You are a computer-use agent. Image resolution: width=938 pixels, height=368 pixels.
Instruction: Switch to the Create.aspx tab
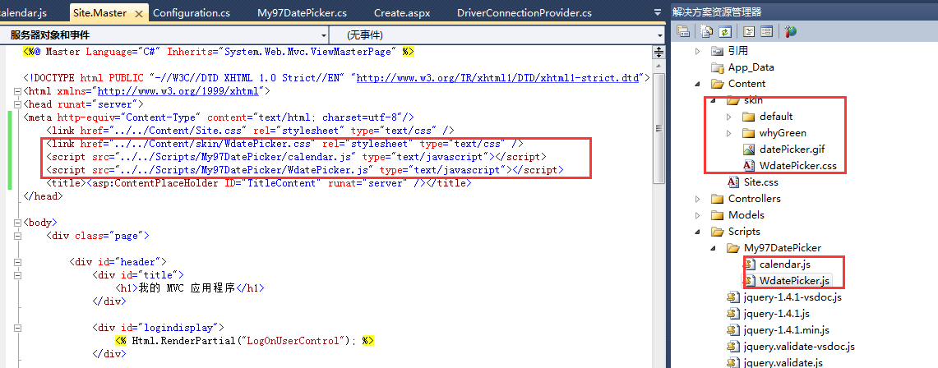tap(402, 12)
